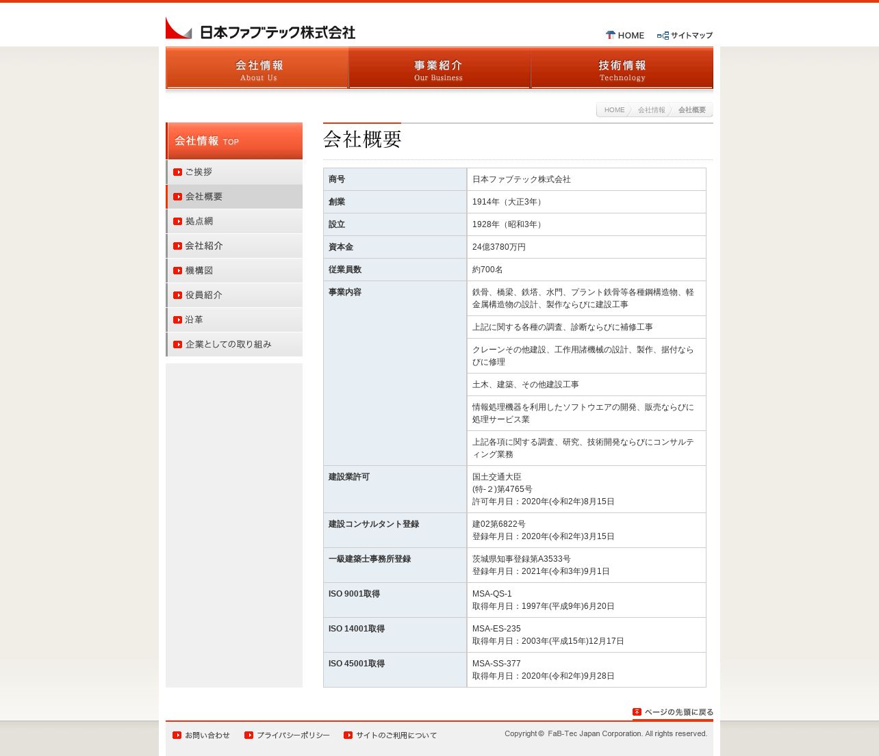Click the arrow icon beside ご挨拶
The width and height of the screenshot is (879, 756).
pos(178,172)
